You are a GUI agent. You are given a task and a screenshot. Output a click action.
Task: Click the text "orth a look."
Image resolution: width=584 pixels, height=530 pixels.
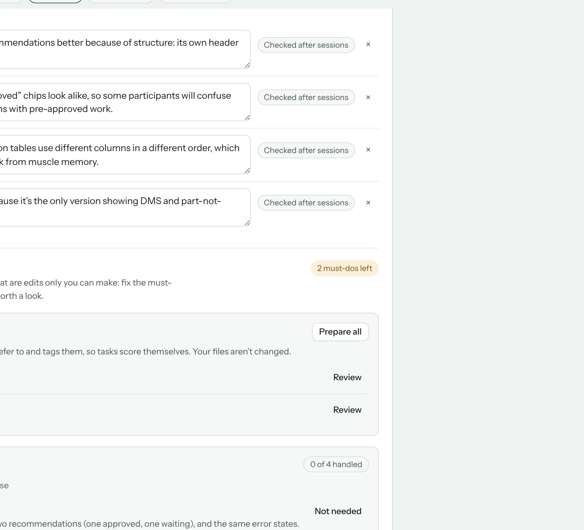tap(22, 296)
